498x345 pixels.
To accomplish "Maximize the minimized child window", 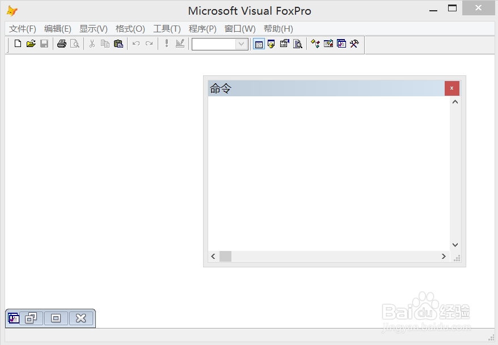I will point(56,318).
